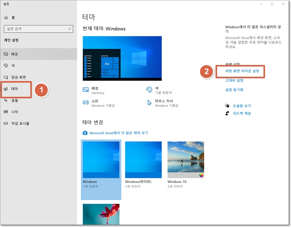
Task: Click the Microsoft Store bag icon
Action: [85, 133]
